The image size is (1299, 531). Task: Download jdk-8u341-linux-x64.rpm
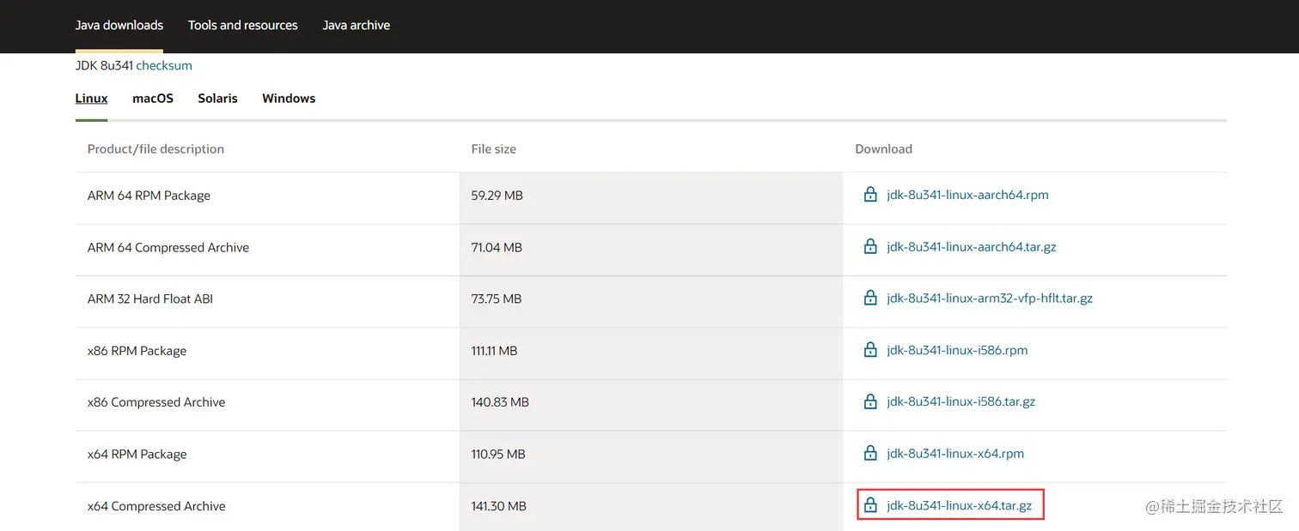tap(955, 453)
